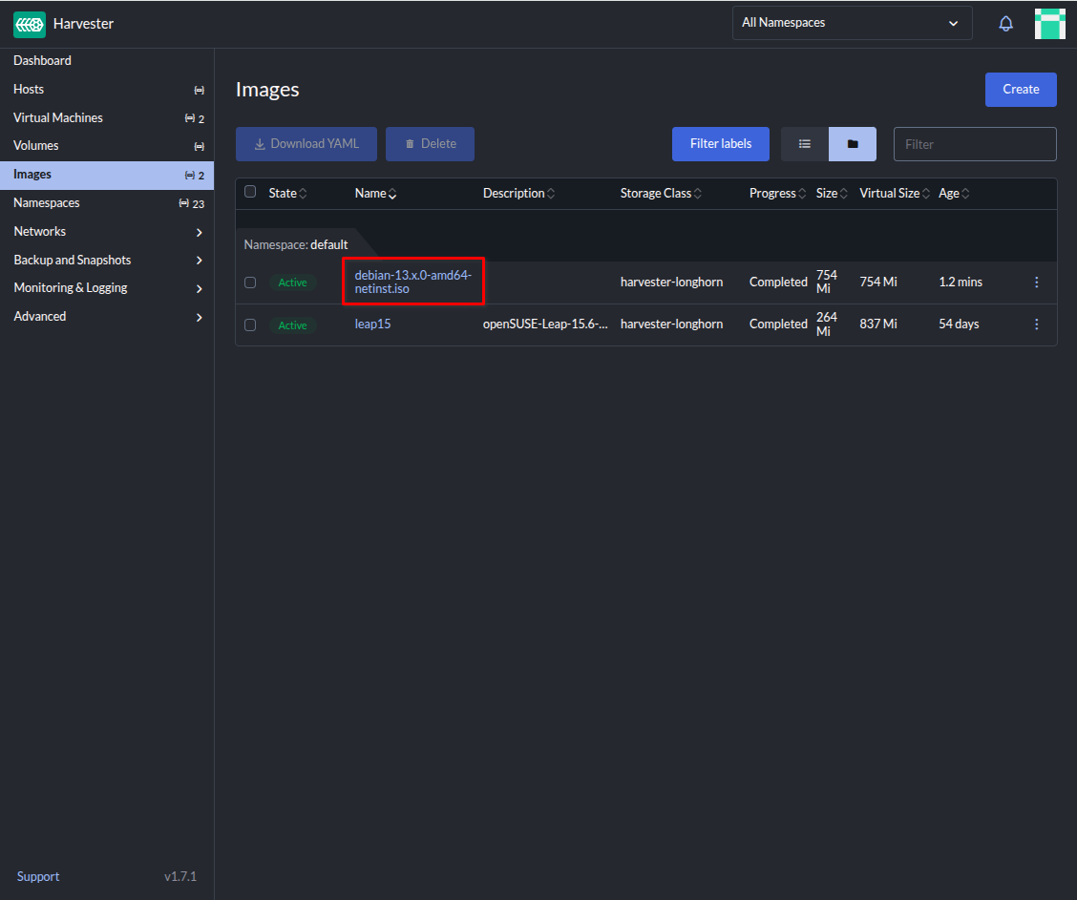Open actions menu for leap15 image row
This screenshot has width=1077, height=900.
click(x=1037, y=324)
